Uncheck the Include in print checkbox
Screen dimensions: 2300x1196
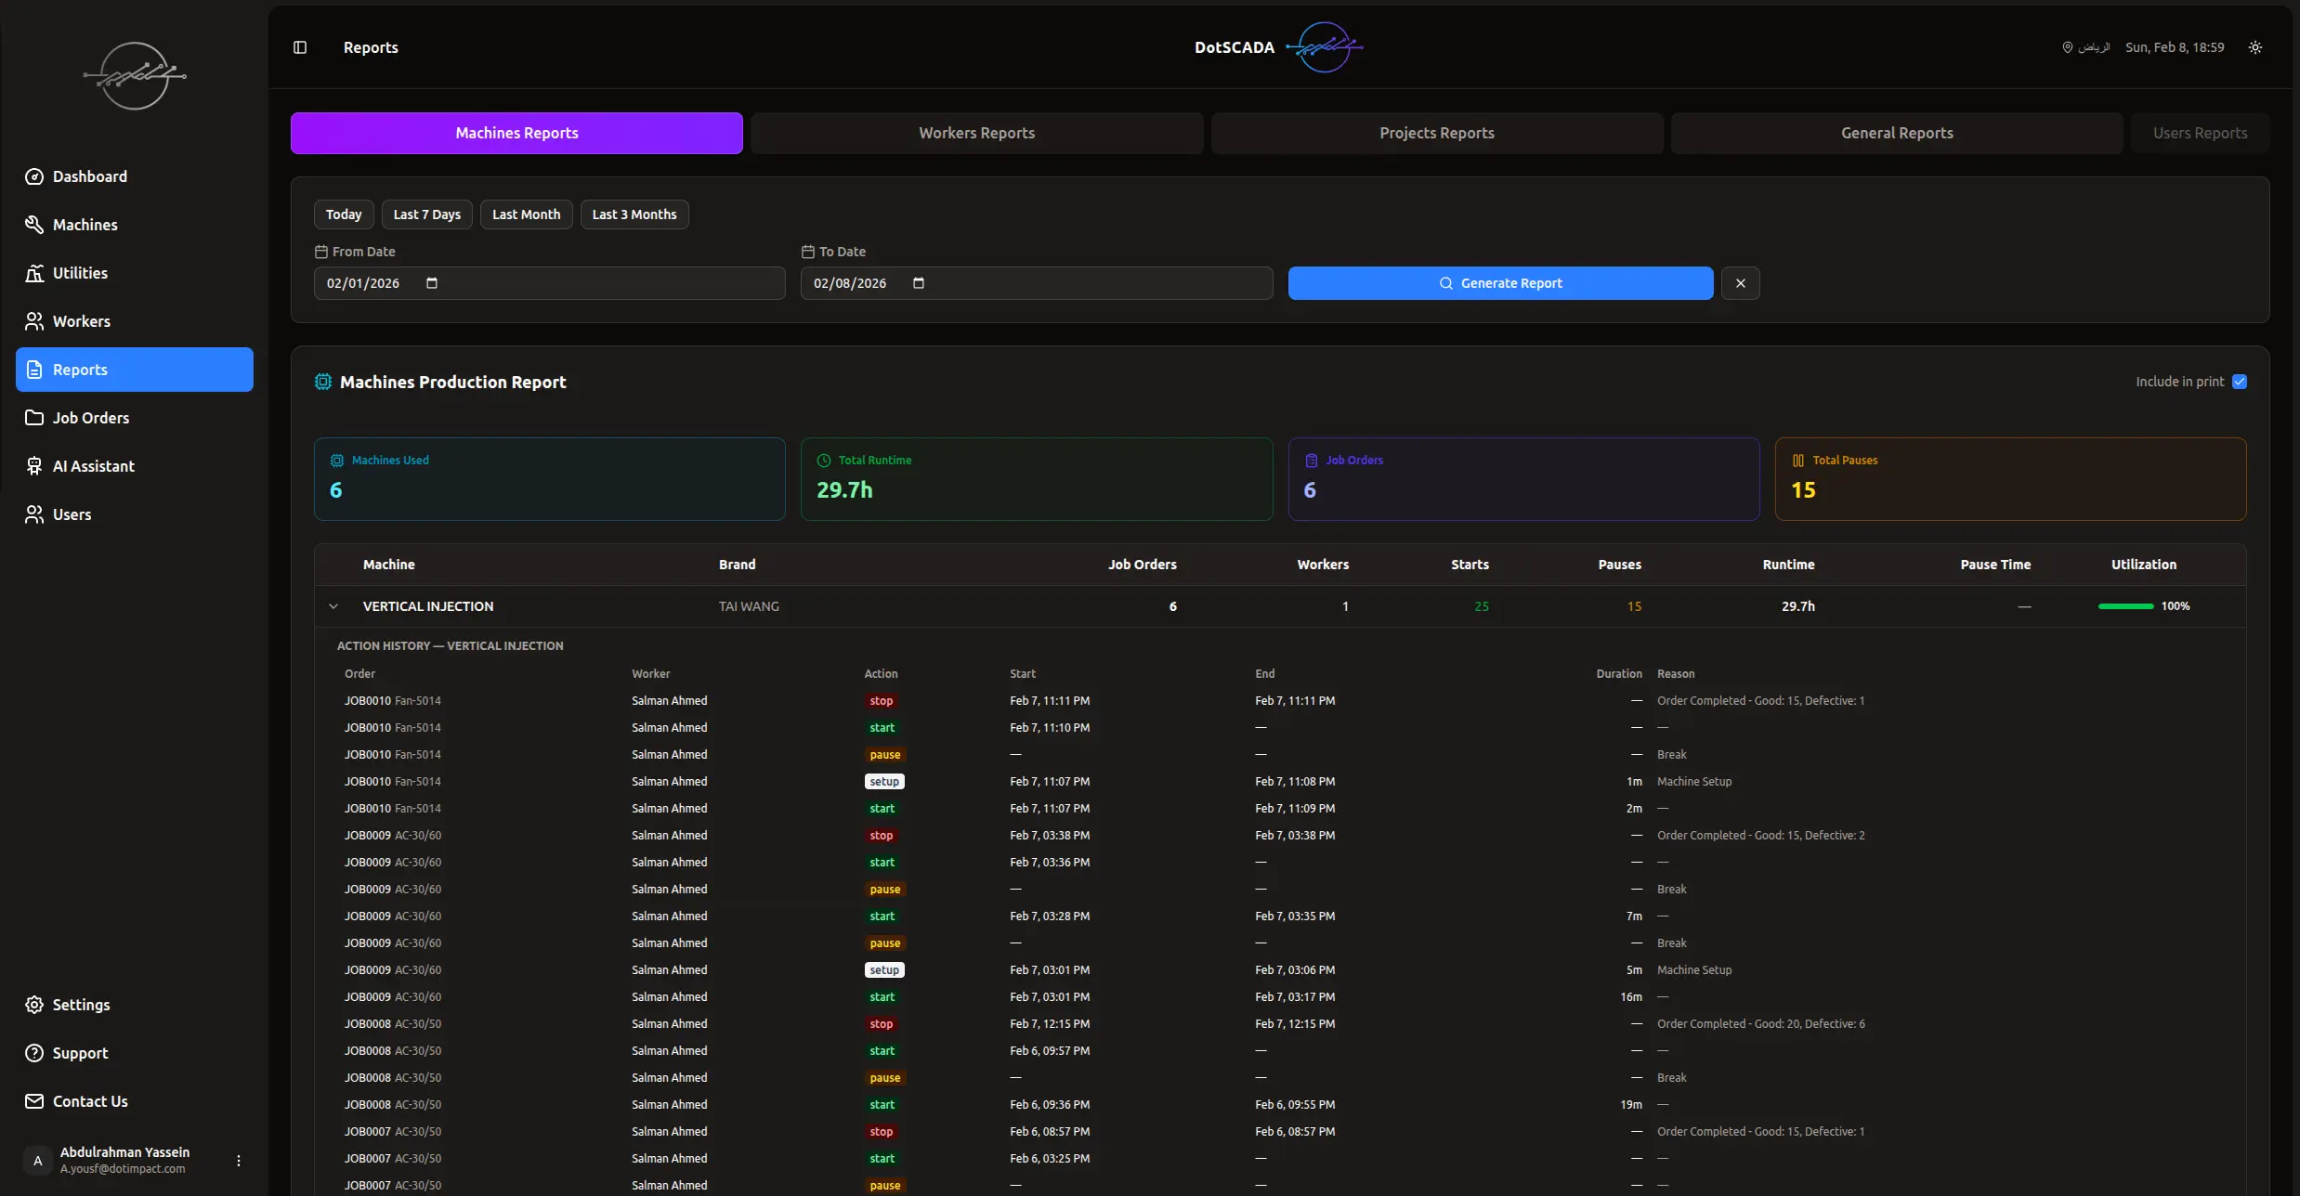2240,382
